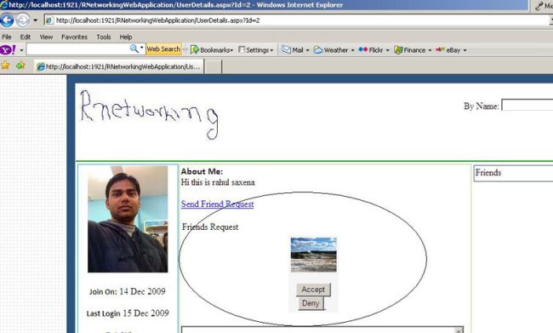
Task: Click the Flickr dots icon
Action: 363,49
